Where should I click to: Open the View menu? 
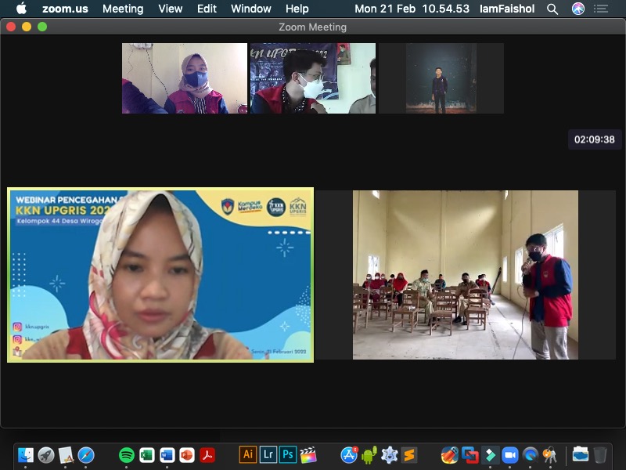(x=170, y=9)
